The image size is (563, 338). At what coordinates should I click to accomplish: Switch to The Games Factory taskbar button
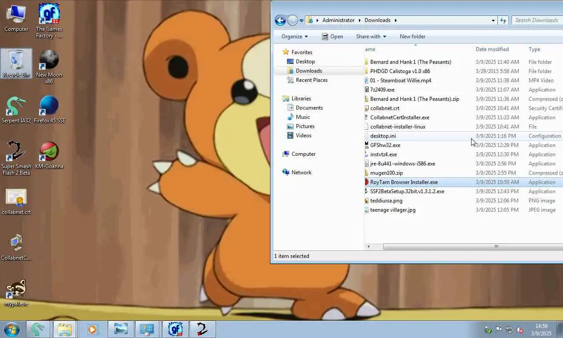pos(176,329)
